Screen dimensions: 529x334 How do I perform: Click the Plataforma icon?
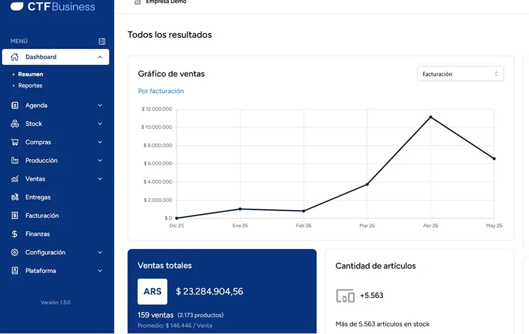point(15,270)
